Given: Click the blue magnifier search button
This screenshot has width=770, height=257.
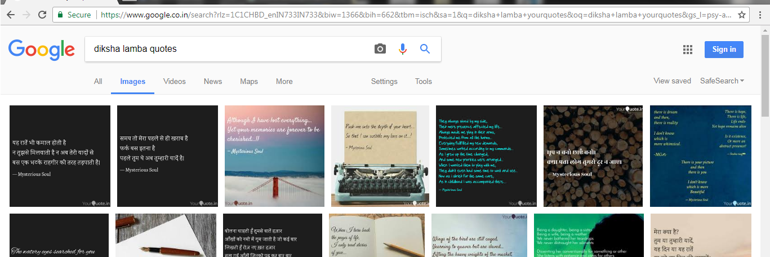Looking at the screenshot, I should click(x=425, y=49).
